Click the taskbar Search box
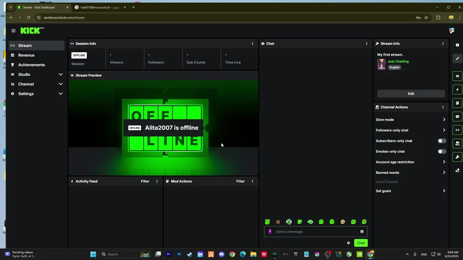This screenshot has width=463, height=260. (x=125, y=254)
